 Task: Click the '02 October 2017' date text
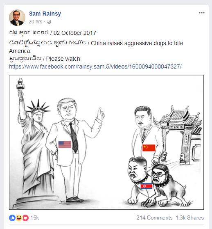[x=75, y=33]
